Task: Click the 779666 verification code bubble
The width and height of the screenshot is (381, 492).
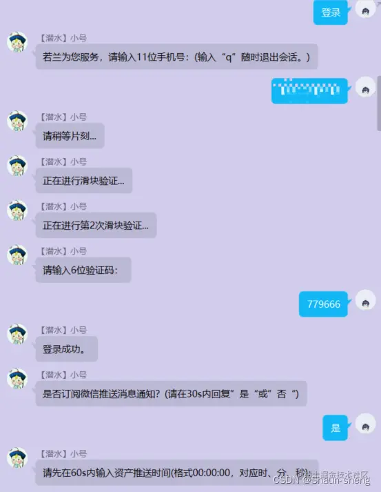Action: [323, 304]
